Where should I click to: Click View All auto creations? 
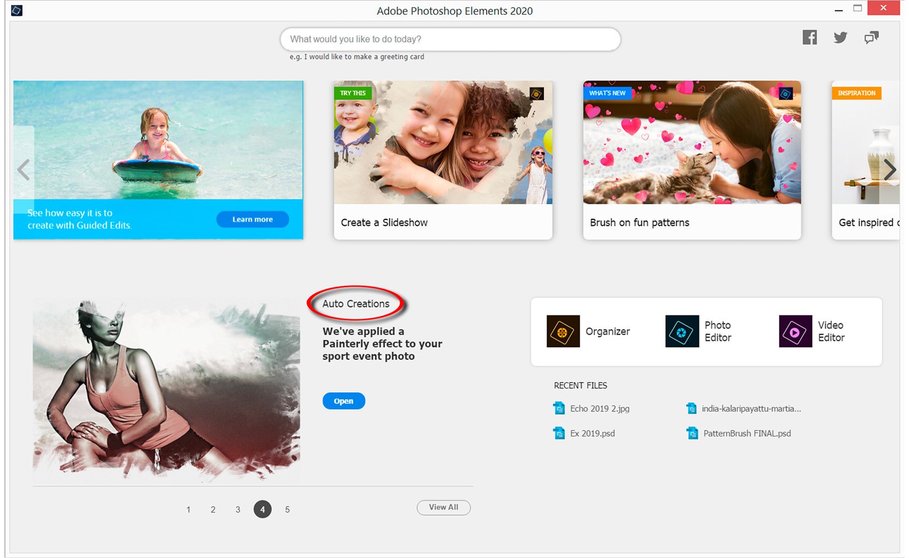tap(443, 507)
